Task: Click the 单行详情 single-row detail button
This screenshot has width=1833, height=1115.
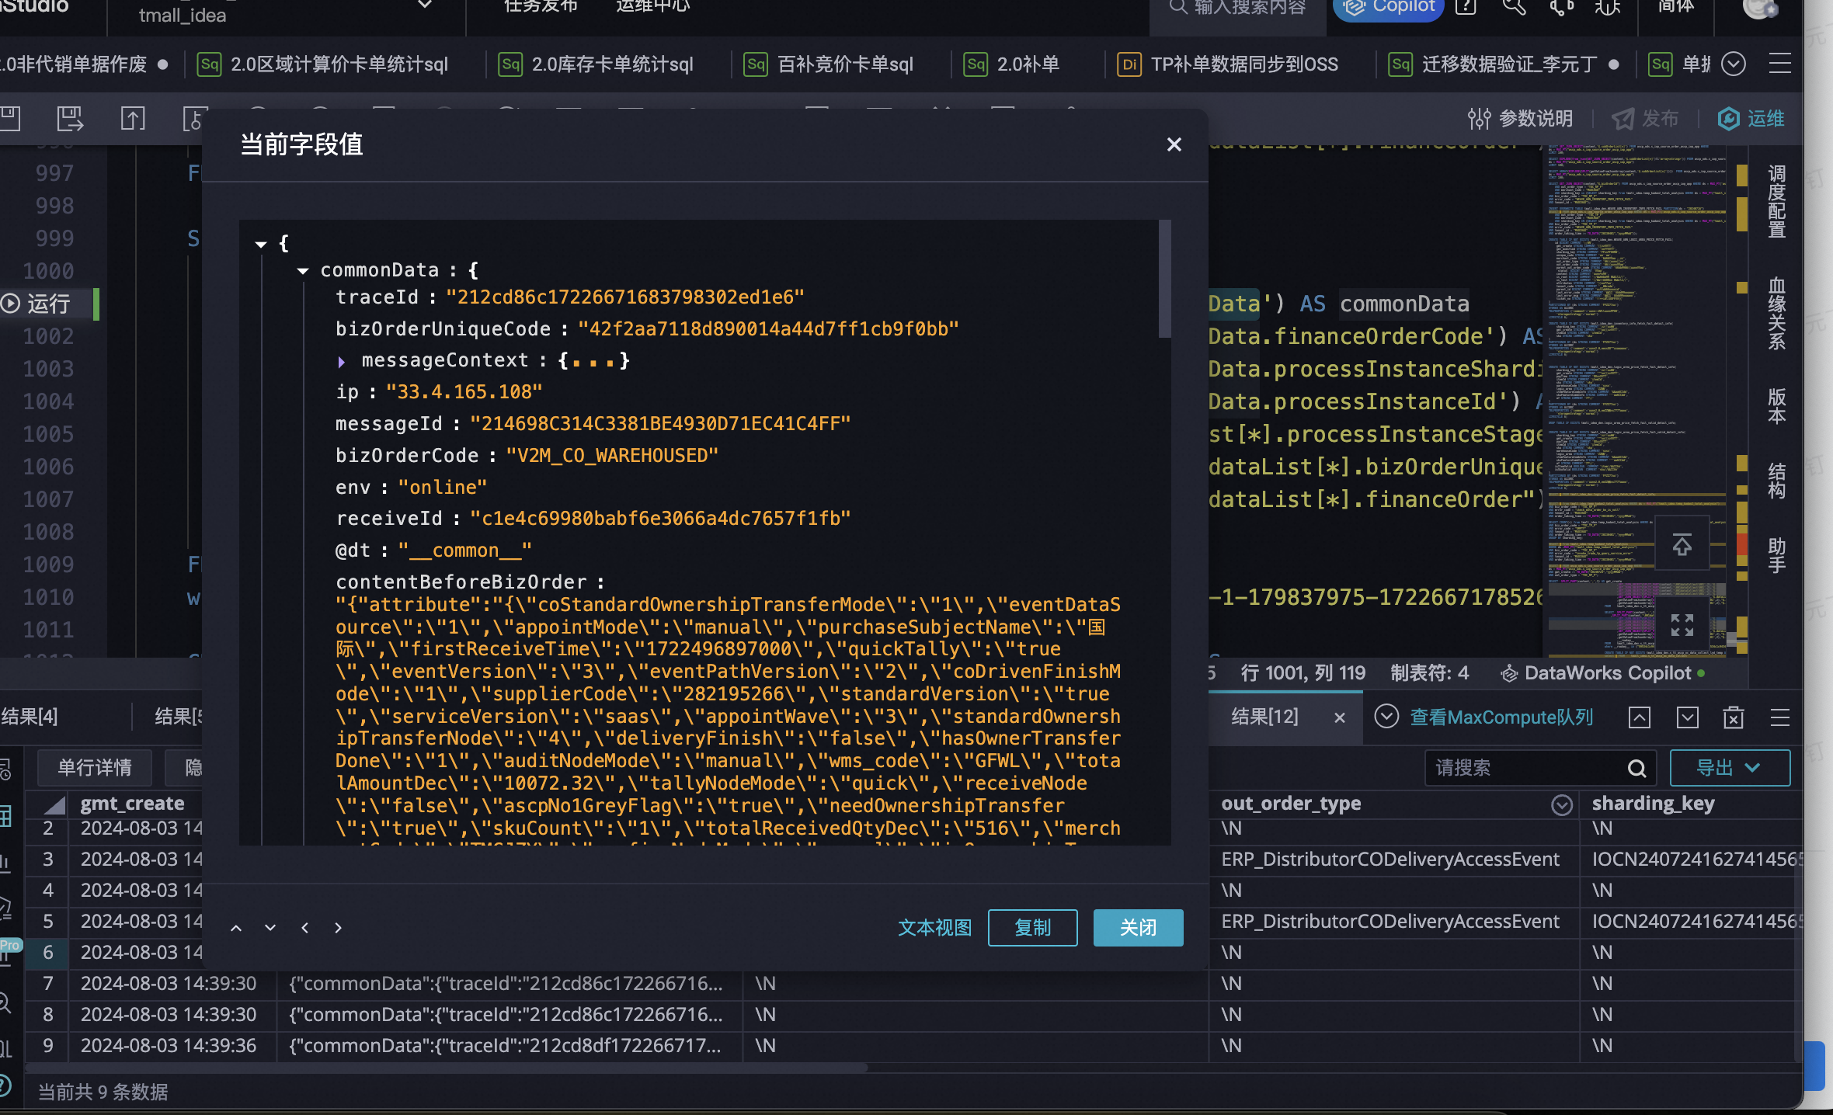Action: (95, 768)
